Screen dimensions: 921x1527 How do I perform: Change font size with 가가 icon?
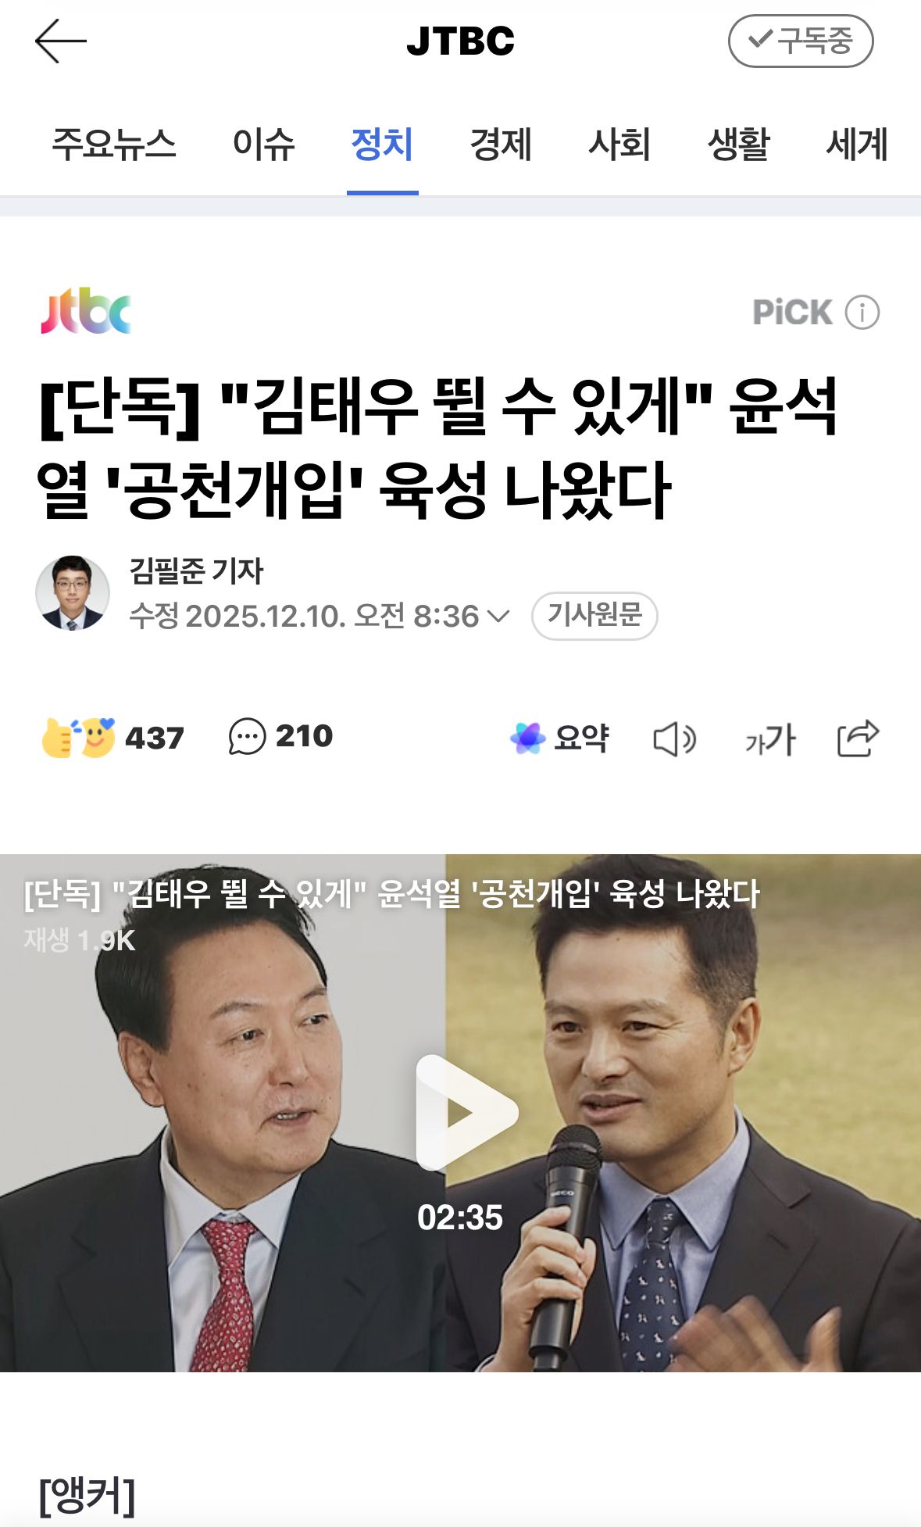[x=770, y=738]
